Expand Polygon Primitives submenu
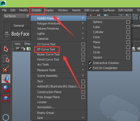Screen dimensions: 140x121 [x=59, y=23]
